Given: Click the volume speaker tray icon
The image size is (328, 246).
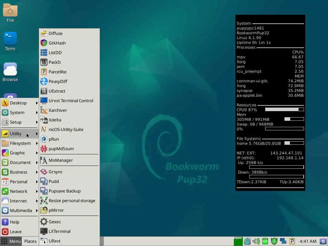Looking at the screenshot, I should (x=256, y=241).
